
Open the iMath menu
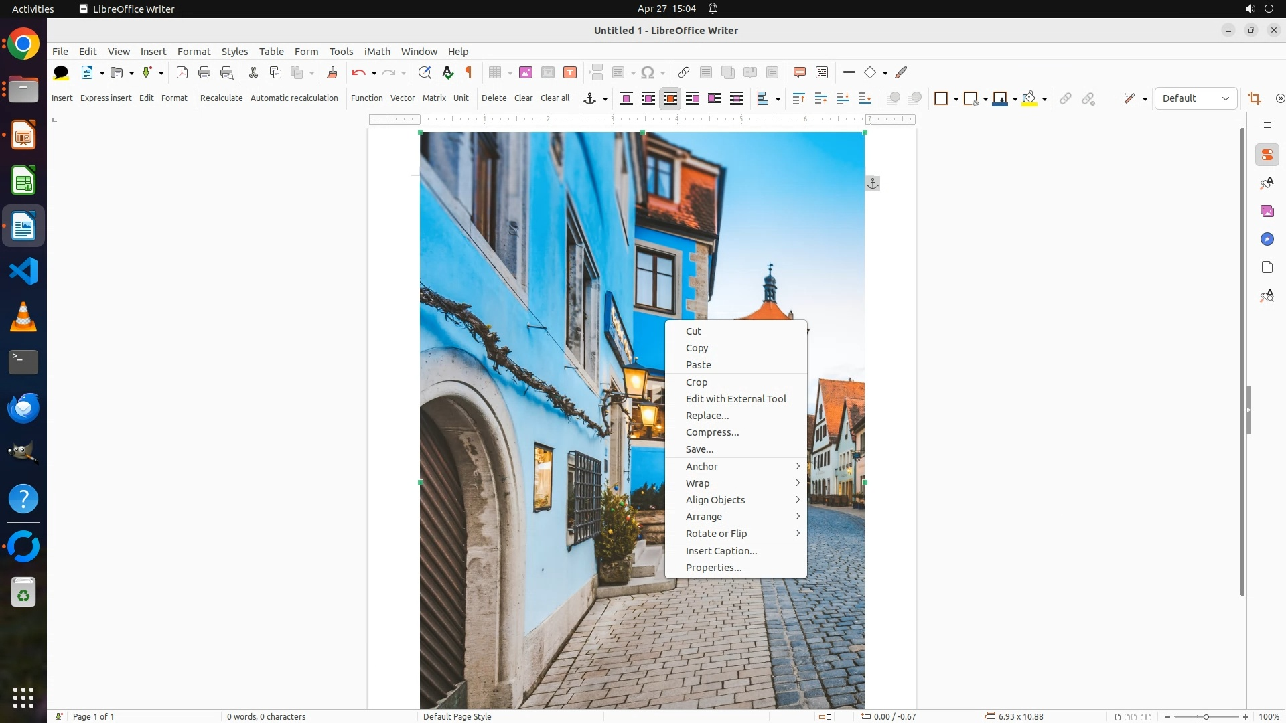pyautogui.click(x=377, y=51)
